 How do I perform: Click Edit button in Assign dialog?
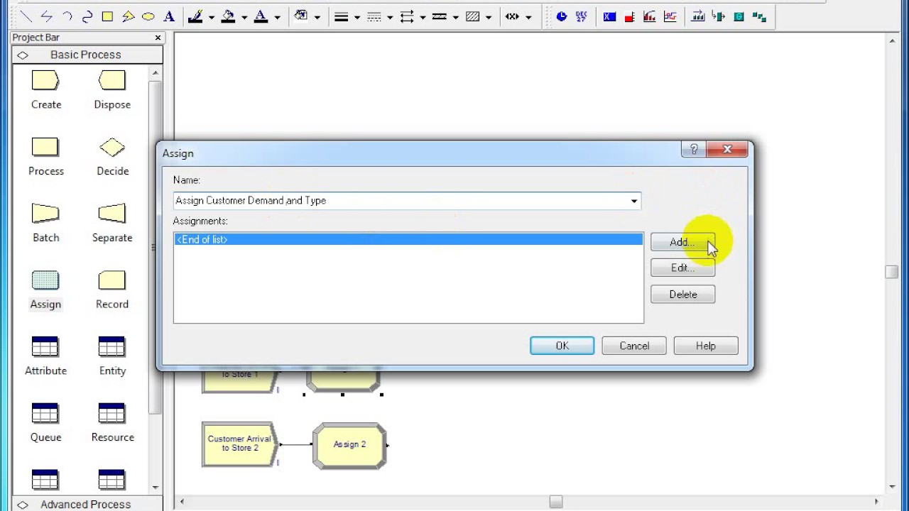tap(682, 268)
